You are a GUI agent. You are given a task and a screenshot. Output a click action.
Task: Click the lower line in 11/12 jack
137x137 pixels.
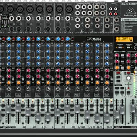87,26
